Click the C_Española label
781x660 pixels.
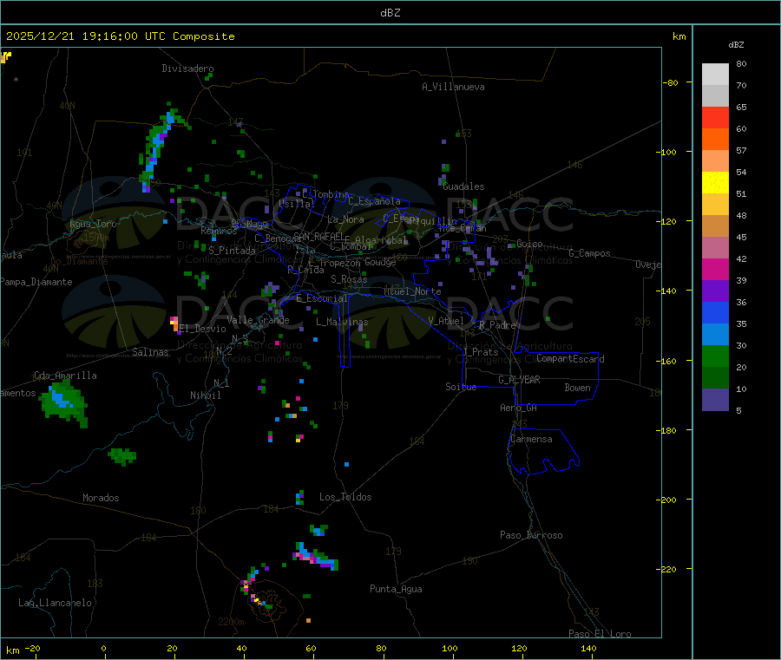pyautogui.click(x=374, y=201)
